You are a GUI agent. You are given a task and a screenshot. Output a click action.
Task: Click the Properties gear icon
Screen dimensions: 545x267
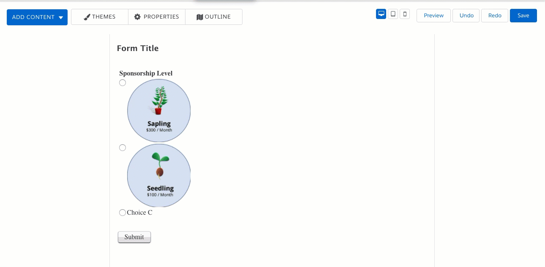137,17
